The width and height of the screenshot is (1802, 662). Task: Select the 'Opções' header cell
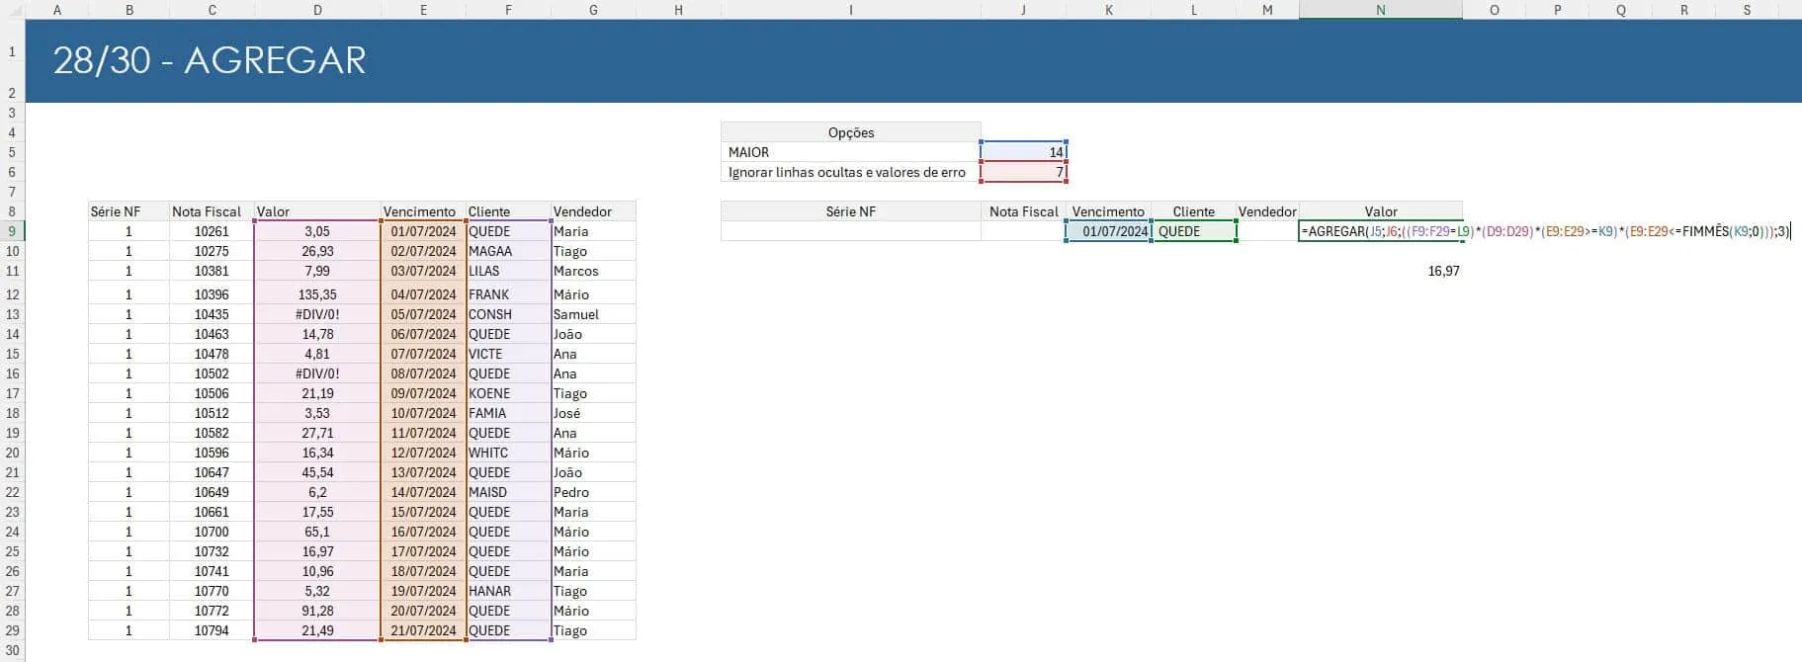pyautogui.click(x=851, y=132)
